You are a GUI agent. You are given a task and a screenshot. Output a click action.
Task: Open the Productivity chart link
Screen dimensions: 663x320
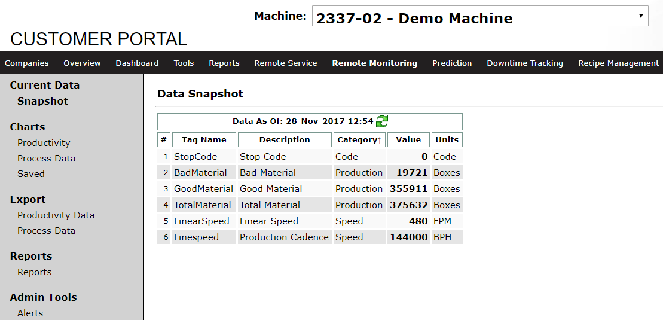44,142
